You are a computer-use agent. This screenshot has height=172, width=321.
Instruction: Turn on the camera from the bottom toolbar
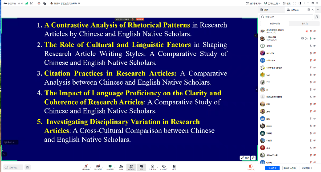98,167
